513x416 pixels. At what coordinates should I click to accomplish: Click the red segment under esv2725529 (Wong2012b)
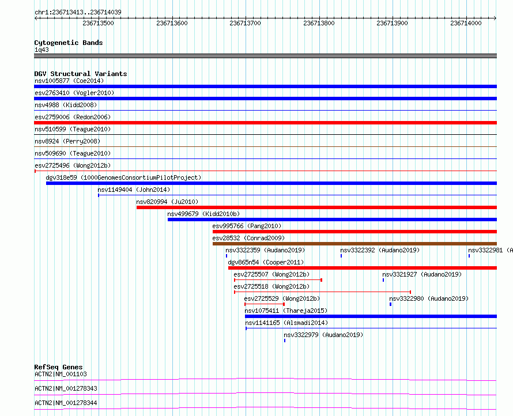(x=265, y=304)
